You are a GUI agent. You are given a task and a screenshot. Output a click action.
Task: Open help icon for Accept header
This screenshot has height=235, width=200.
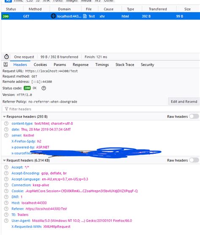click(6, 167)
